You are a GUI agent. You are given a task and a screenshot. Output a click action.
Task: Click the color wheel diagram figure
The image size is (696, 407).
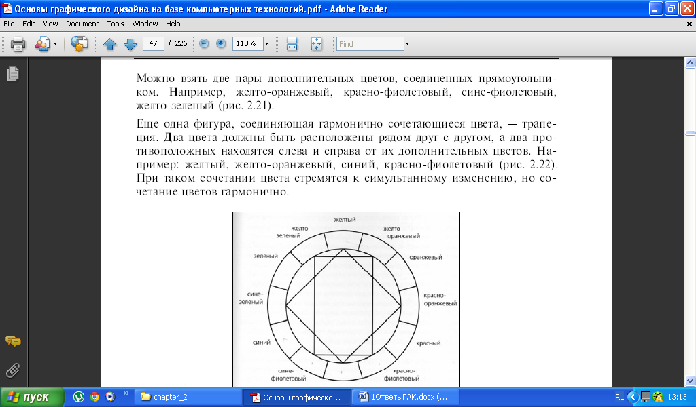tap(346, 299)
